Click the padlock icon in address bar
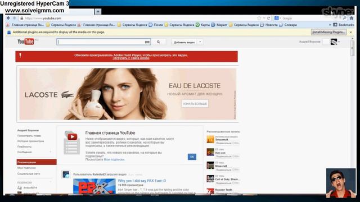The width and height of the screenshot is (360, 202). [x=22, y=18]
